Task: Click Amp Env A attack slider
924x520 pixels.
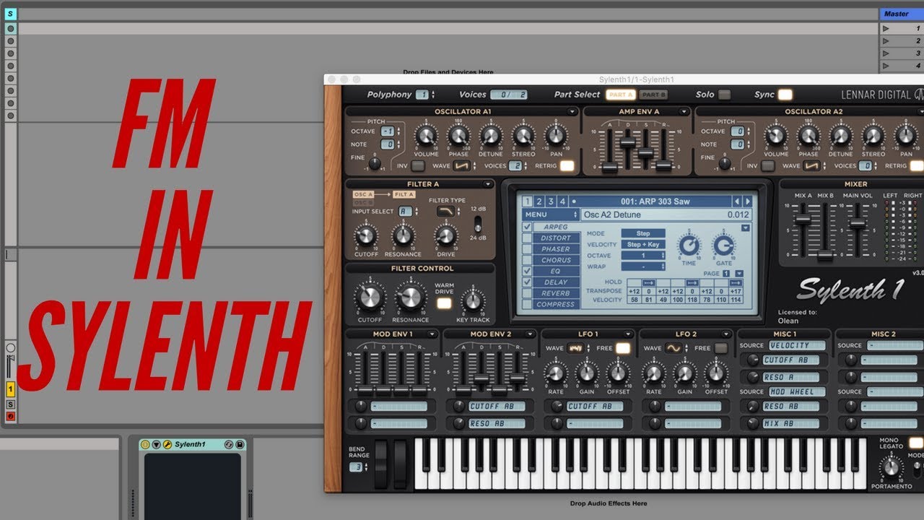Action: pyautogui.click(x=610, y=165)
